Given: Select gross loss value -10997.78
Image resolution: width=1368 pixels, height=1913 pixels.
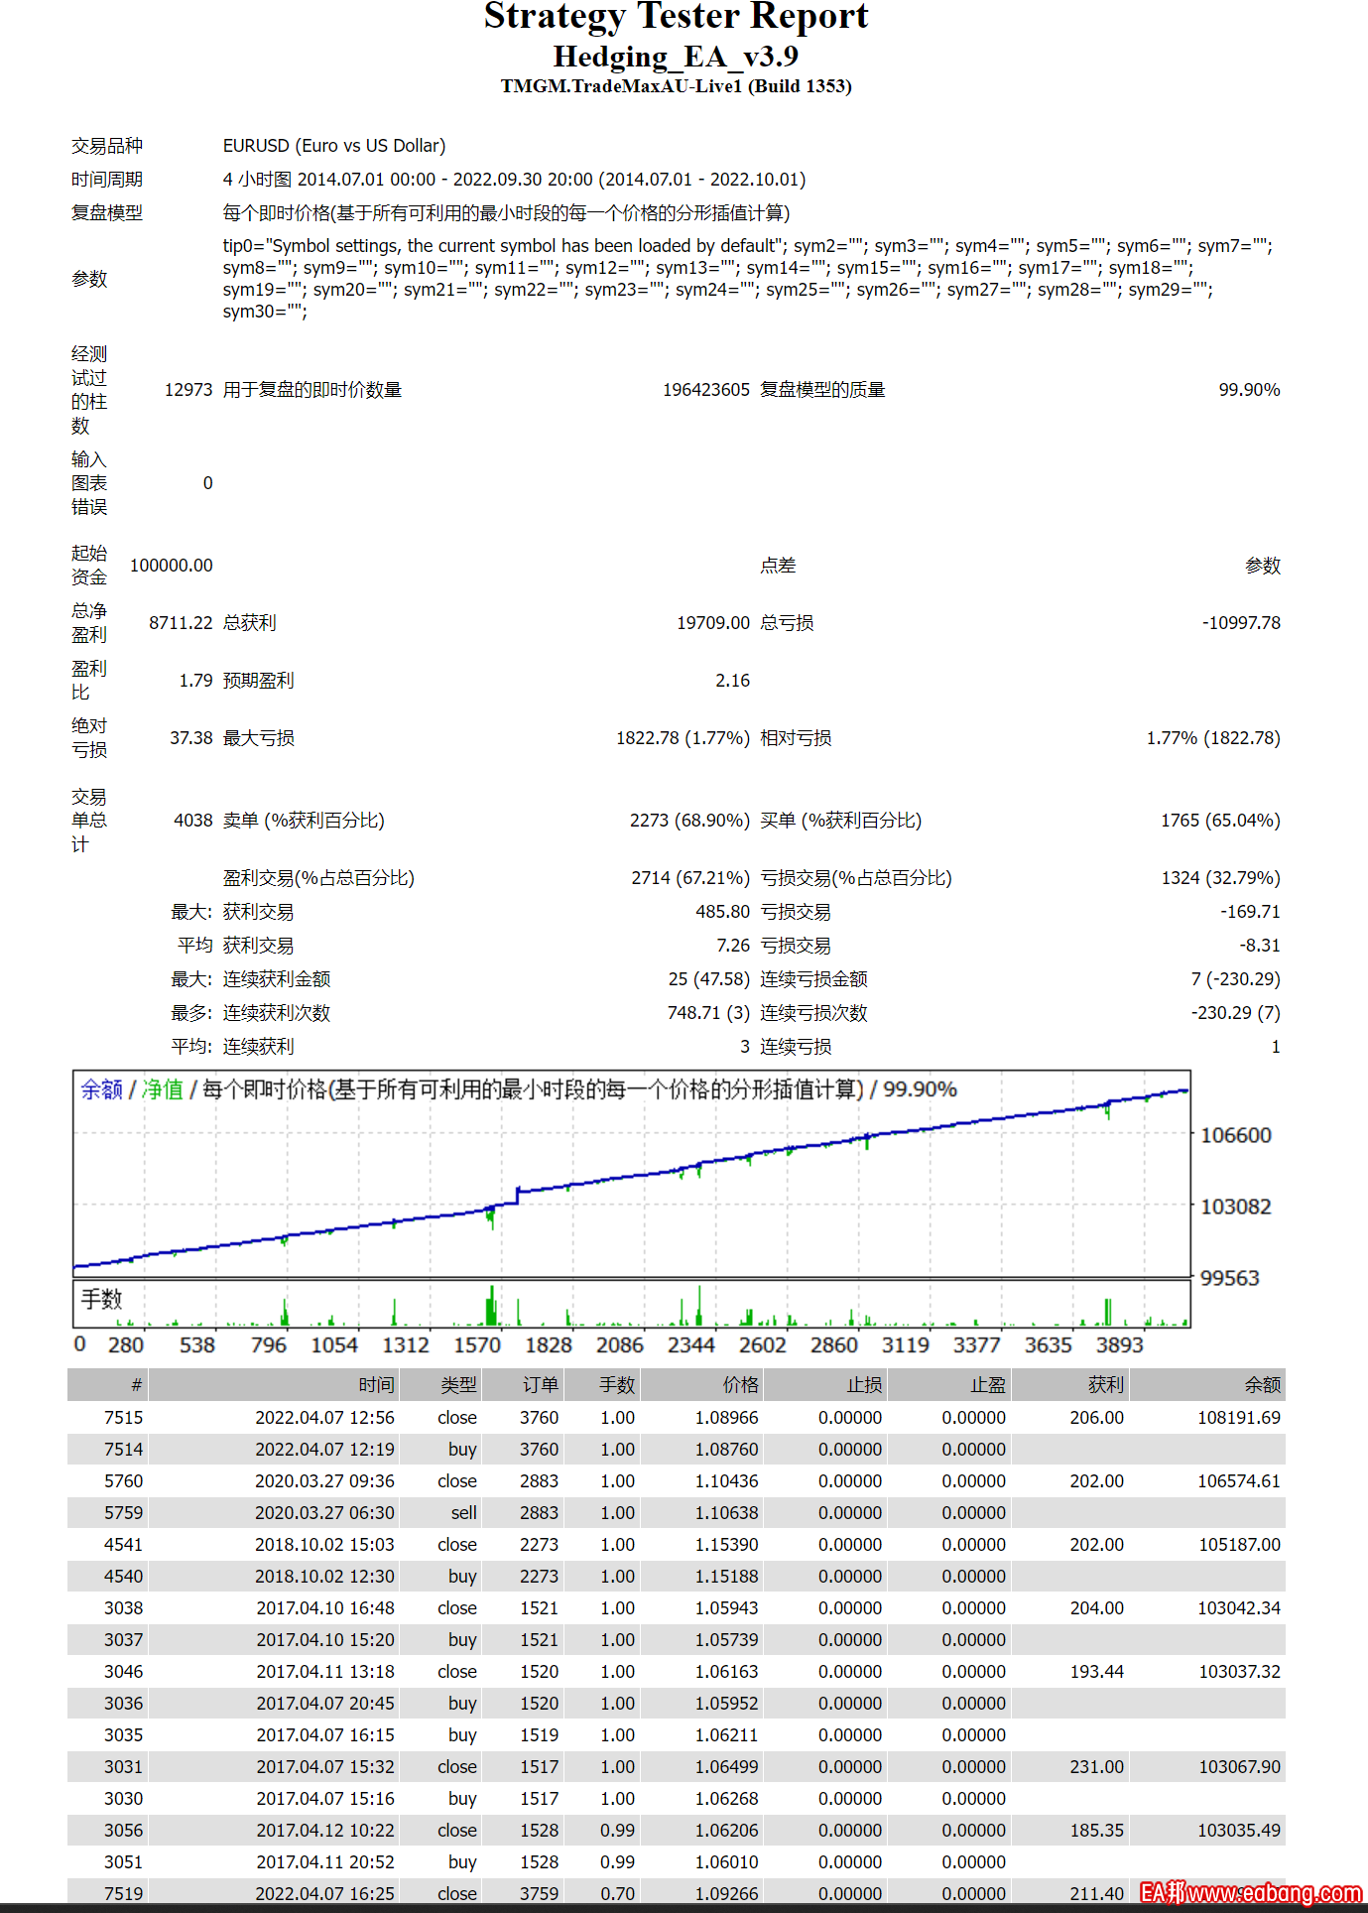Looking at the screenshot, I should (x=1241, y=623).
